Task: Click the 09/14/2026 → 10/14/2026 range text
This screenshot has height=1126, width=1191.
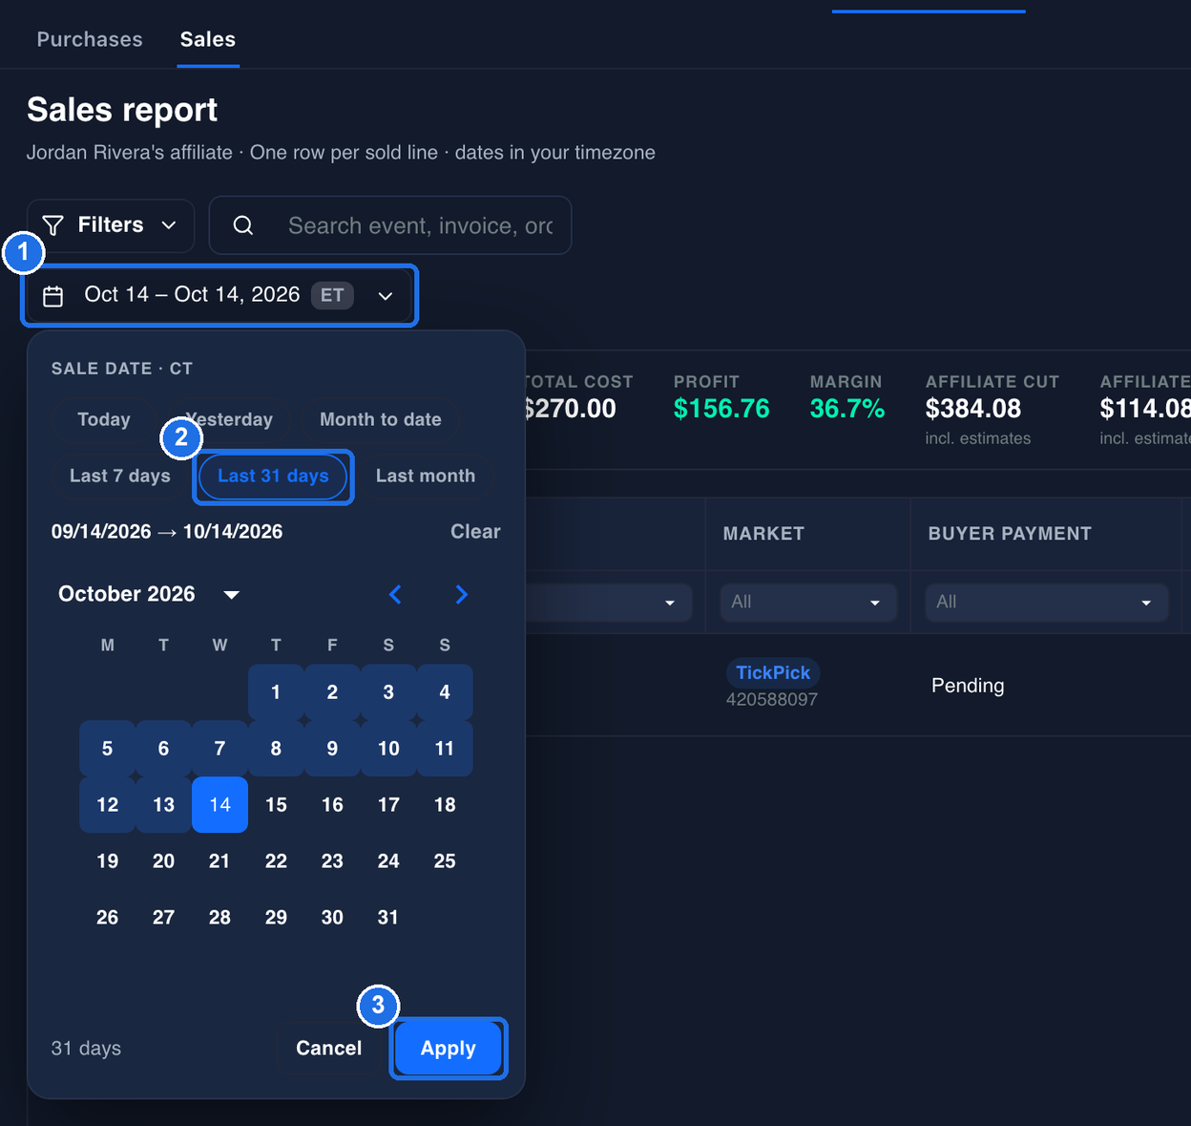Action: coord(167,532)
